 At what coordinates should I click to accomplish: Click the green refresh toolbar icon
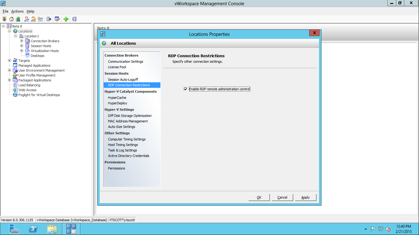click(18, 19)
